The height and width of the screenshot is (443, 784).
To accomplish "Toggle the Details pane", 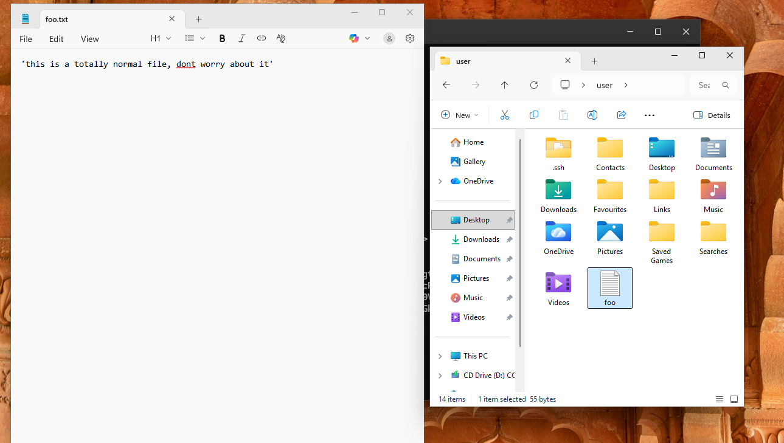I will 712,115.
